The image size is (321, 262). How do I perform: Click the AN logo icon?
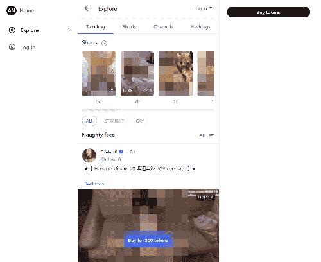click(x=12, y=10)
